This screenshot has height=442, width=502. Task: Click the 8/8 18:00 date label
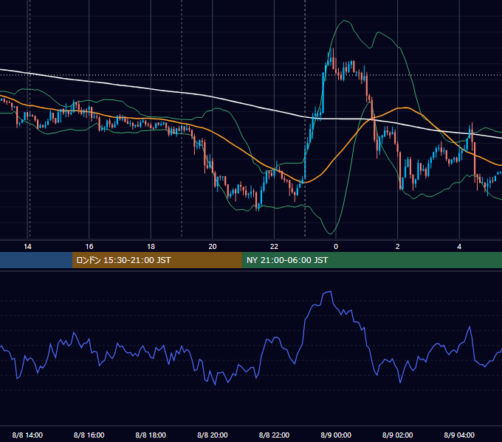point(151,435)
